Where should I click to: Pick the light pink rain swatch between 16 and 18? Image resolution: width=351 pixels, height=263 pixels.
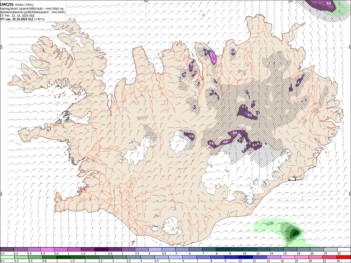point(287,257)
